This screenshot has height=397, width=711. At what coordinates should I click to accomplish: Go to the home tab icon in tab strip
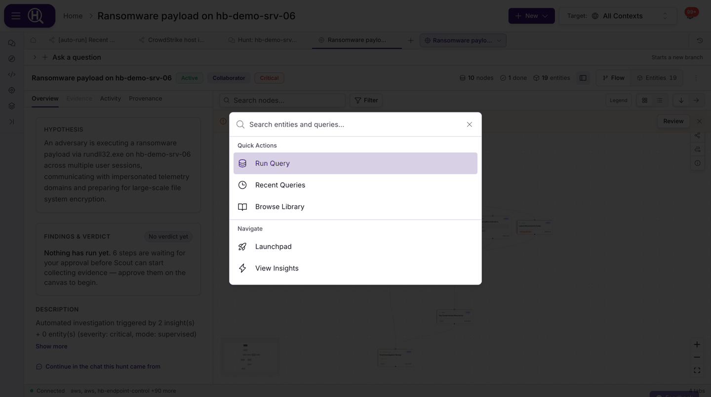(x=33, y=40)
